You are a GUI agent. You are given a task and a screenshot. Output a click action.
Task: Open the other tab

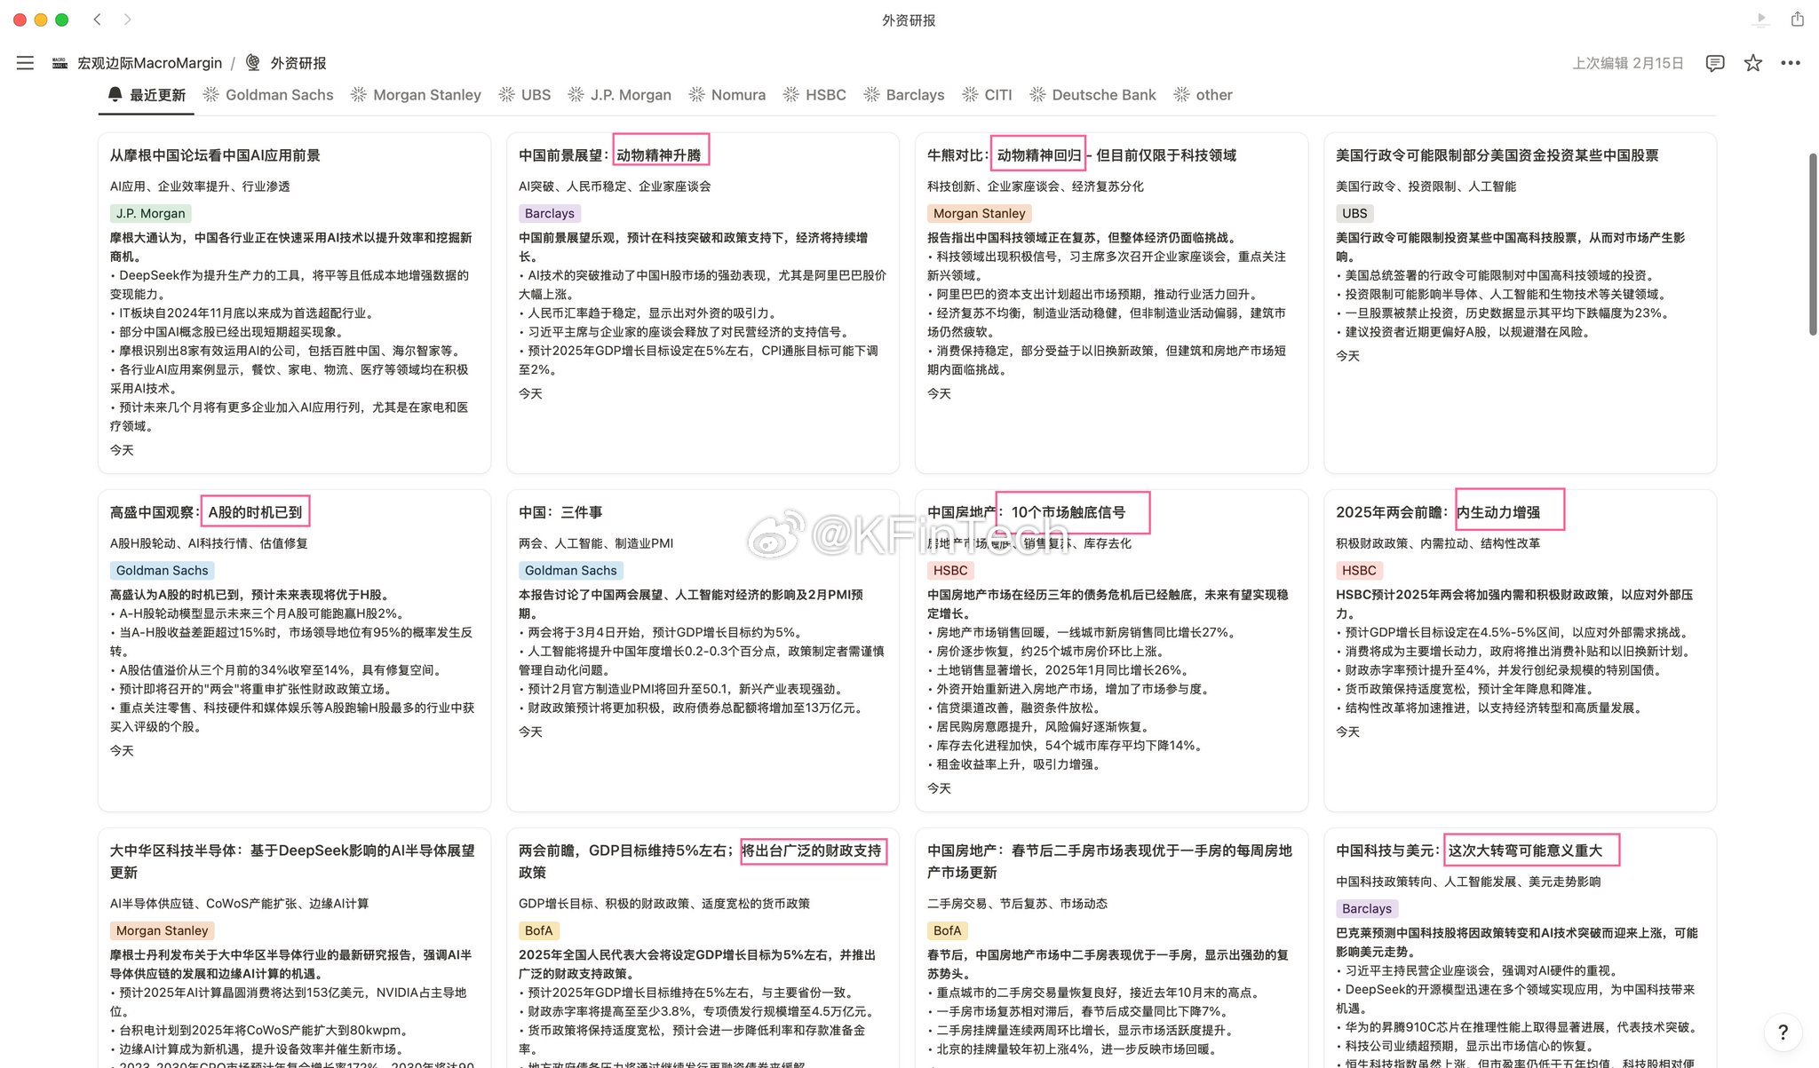[x=1203, y=95]
